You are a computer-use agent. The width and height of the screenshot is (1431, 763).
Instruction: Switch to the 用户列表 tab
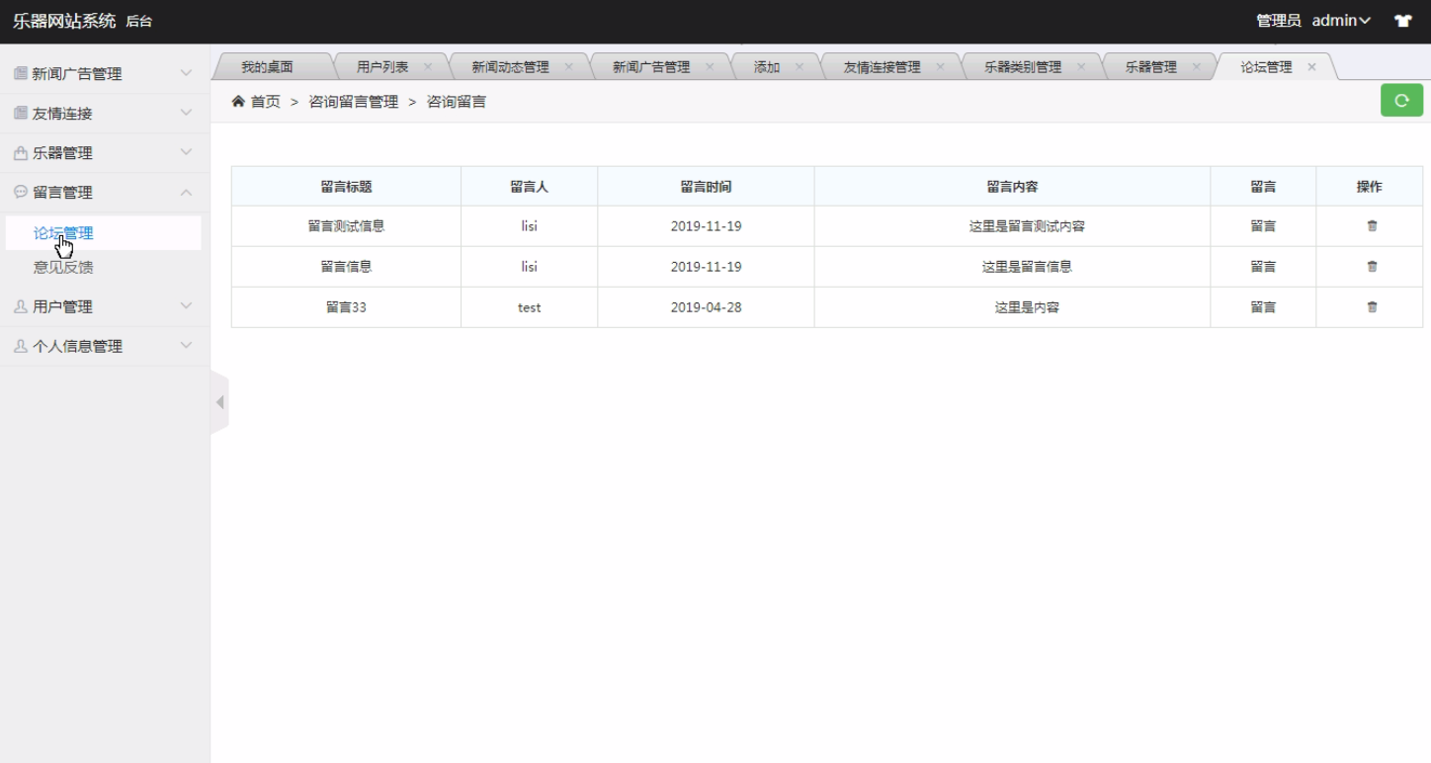click(x=382, y=67)
